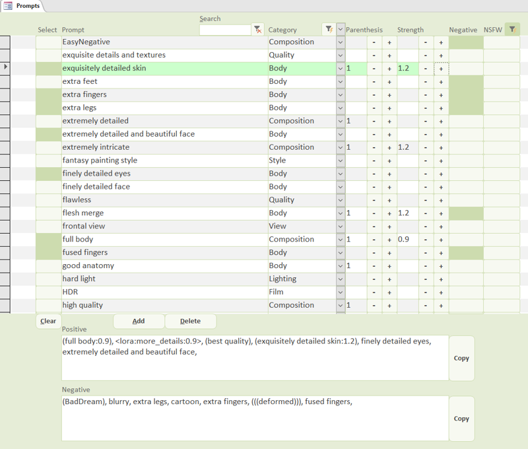Screen dimensions: 528x449
Task: Click the 0.9 strength value for full body
Action: (408, 240)
